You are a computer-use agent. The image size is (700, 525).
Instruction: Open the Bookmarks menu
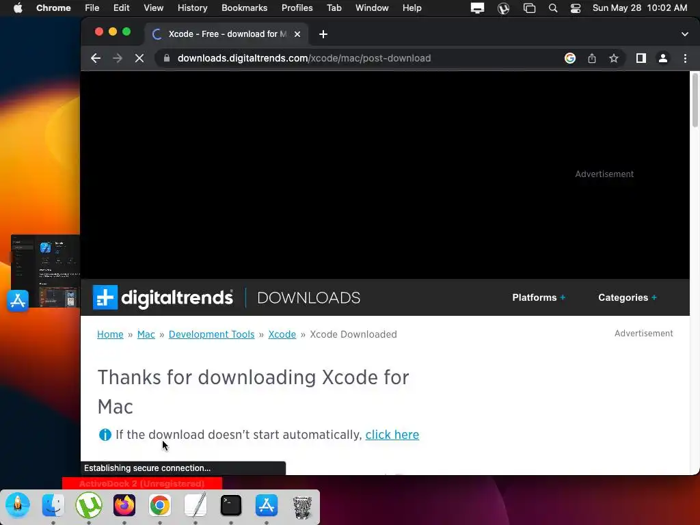[244, 8]
